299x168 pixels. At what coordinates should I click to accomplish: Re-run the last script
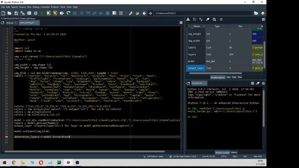click(x=68, y=13)
